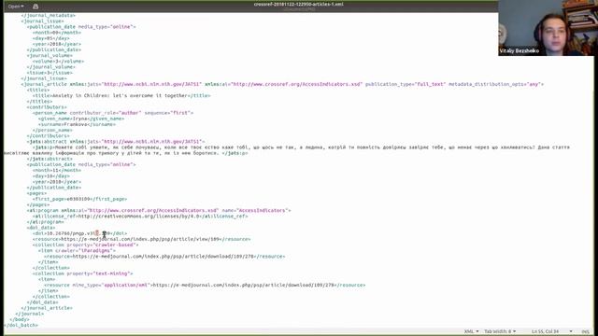This screenshot has height=336, width=598.
Task: Click the volume 3 line
Action: 58,61
